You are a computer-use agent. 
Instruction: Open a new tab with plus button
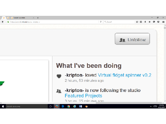pos(38,18)
